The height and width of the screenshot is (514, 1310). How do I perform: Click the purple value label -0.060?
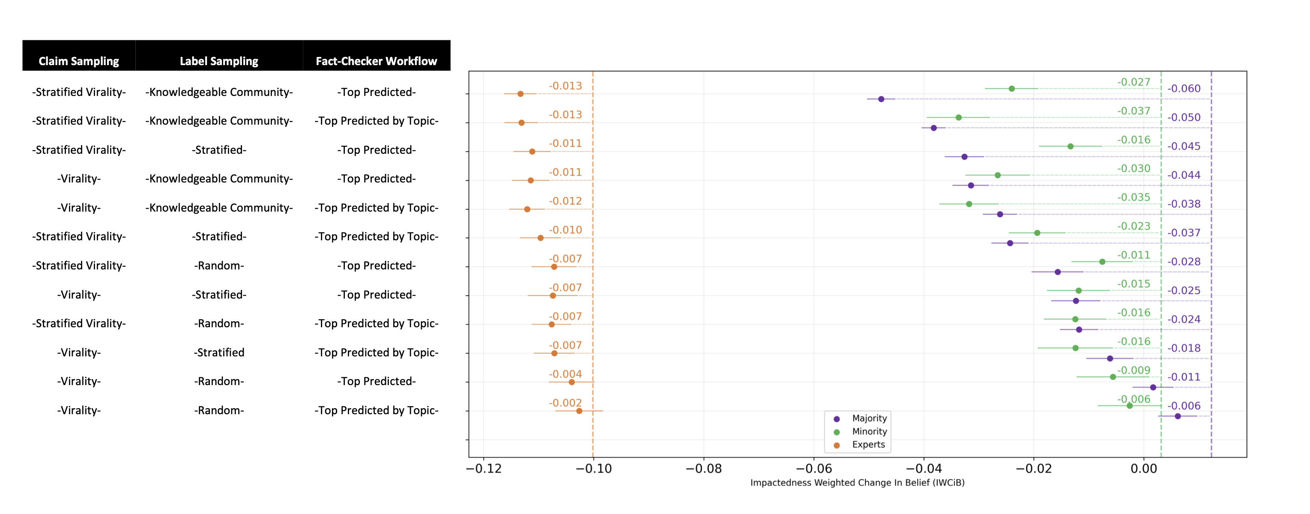click(1184, 89)
